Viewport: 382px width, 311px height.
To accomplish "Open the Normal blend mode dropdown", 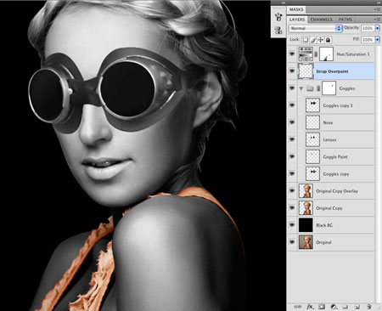I will [315, 28].
